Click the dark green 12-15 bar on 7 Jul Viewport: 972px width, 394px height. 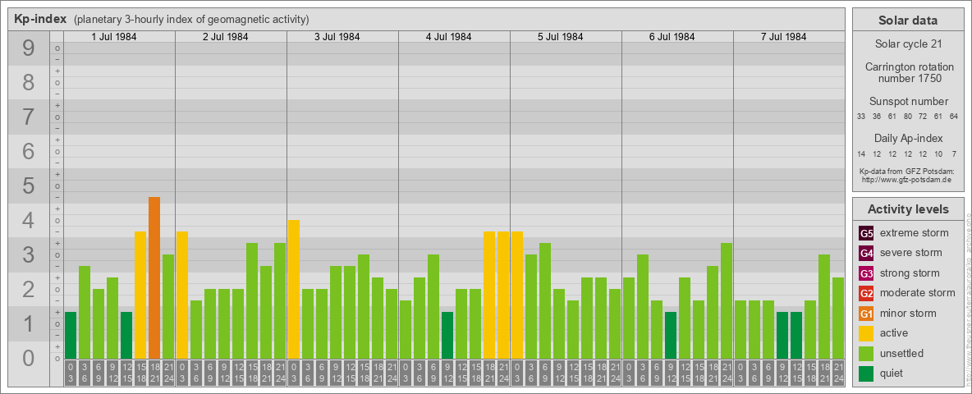tap(796, 335)
